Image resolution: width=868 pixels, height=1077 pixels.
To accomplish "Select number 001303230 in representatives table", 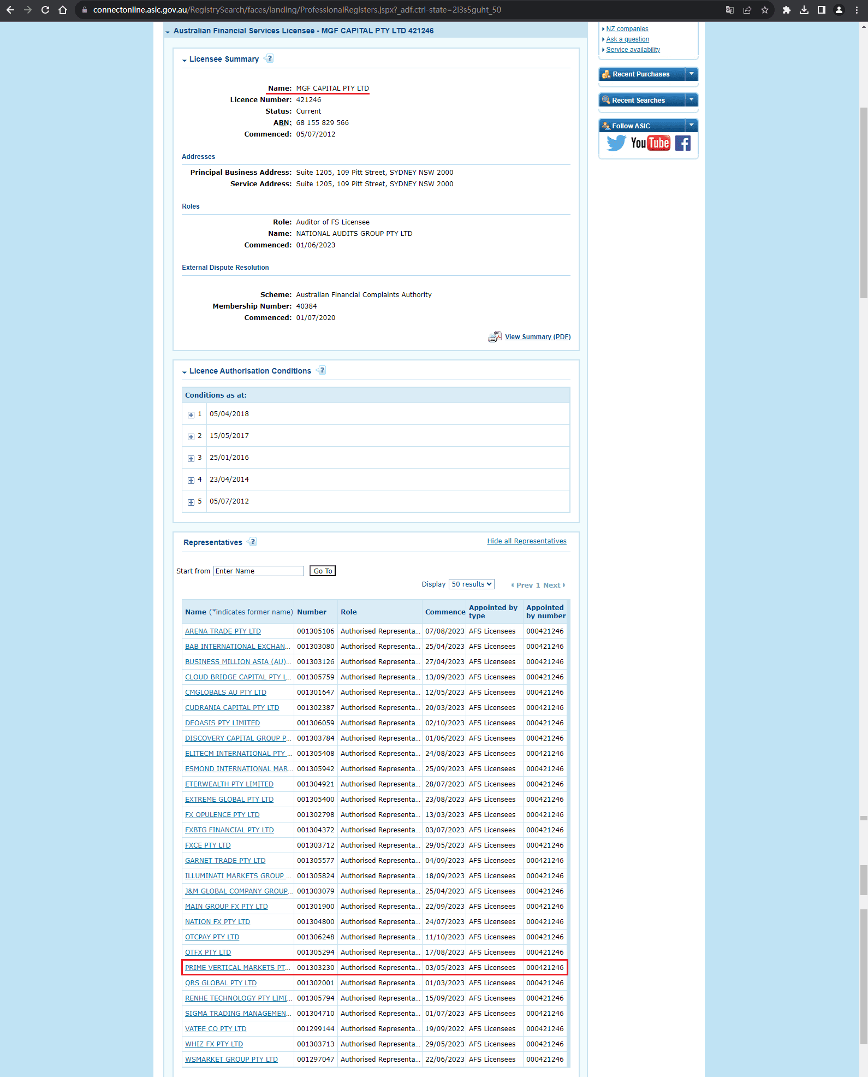I will [x=316, y=967].
